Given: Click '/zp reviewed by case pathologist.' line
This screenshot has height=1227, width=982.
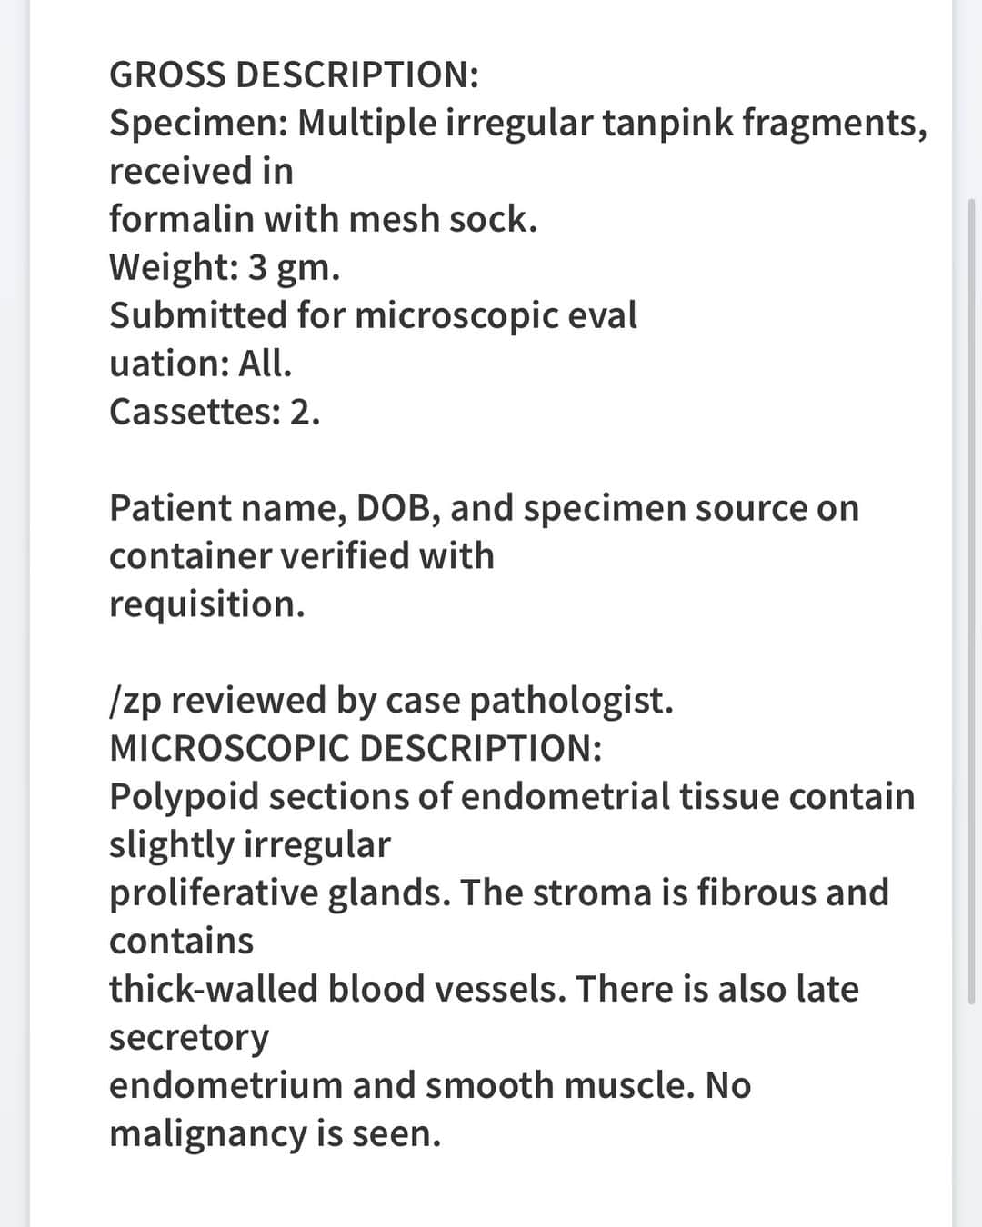Looking at the screenshot, I should click(391, 701).
